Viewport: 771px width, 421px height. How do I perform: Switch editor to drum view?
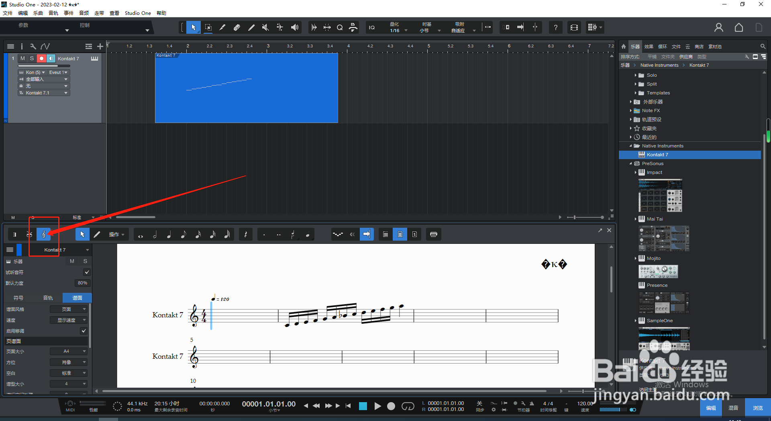click(x=29, y=234)
